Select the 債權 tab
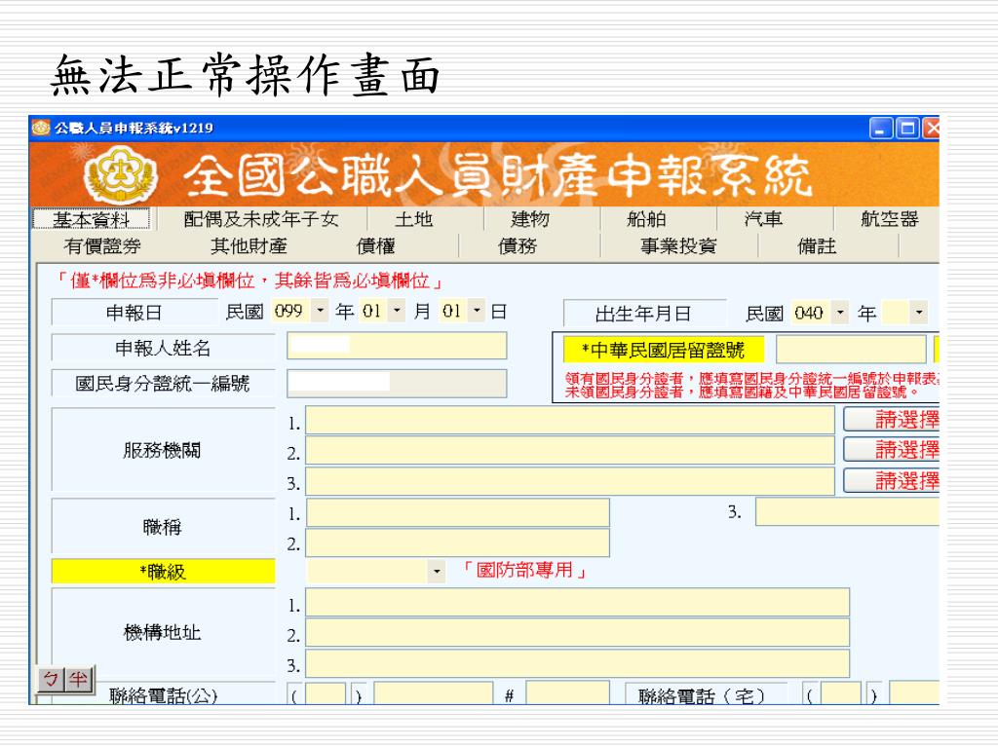Image resolution: width=998 pixels, height=748 pixels. tap(375, 246)
